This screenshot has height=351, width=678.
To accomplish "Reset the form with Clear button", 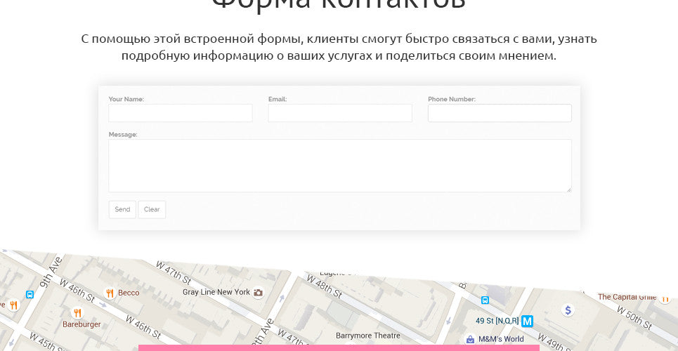I will 152,209.
